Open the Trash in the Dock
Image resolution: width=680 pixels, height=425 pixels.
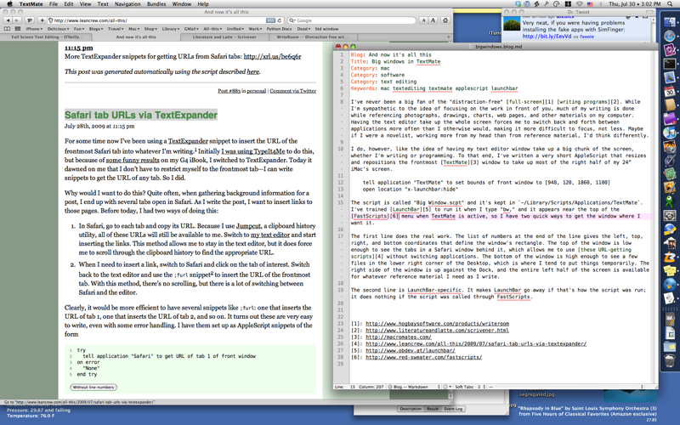(x=670, y=360)
